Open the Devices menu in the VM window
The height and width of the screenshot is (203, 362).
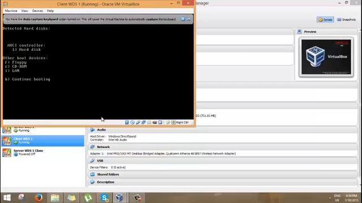click(x=37, y=11)
